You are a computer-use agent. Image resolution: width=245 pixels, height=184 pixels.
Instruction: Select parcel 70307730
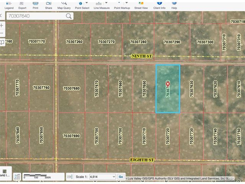(191, 136)
